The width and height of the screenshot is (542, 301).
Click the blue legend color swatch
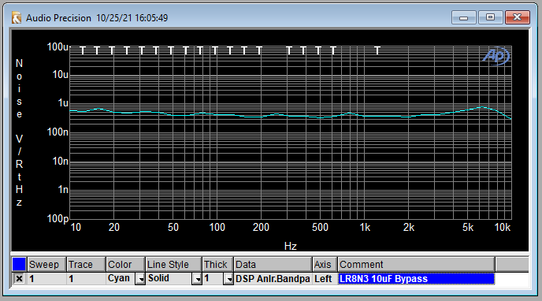click(19, 264)
